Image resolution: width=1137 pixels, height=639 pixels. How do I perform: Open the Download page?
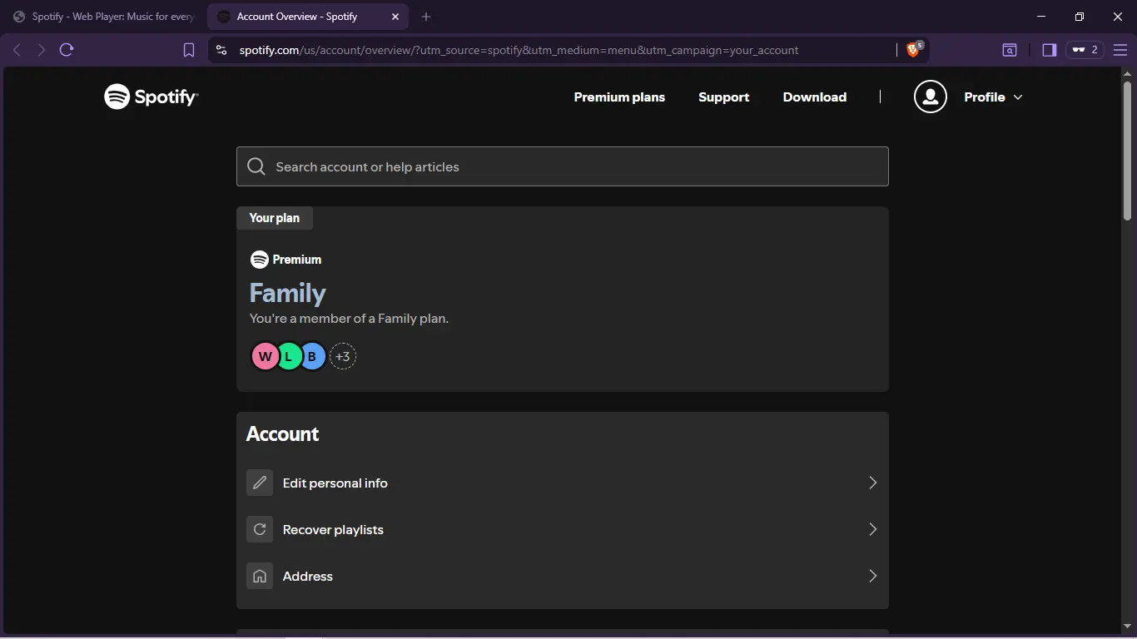[815, 97]
